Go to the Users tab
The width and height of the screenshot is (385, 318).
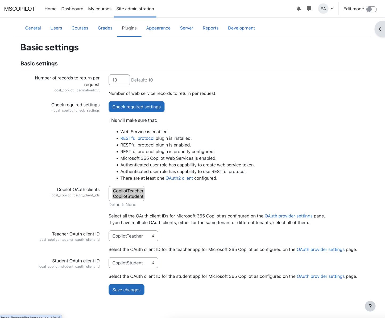click(56, 28)
